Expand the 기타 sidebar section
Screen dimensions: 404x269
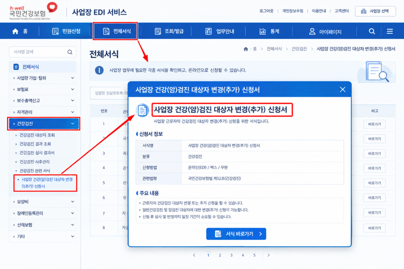click(x=43, y=236)
